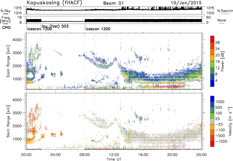Click the Nave legend label
Viewport: 233px width, 161px height.
pos(221,20)
